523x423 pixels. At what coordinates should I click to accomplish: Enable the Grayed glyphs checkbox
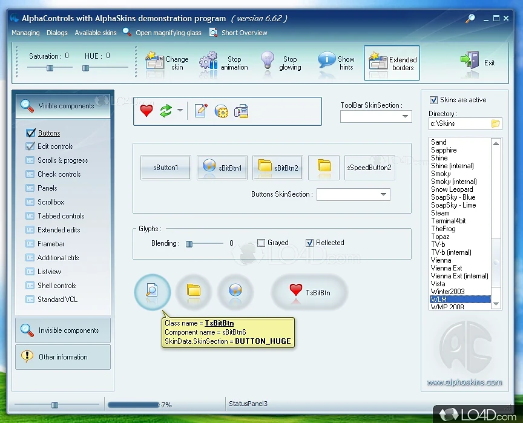click(x=261, y=243)
